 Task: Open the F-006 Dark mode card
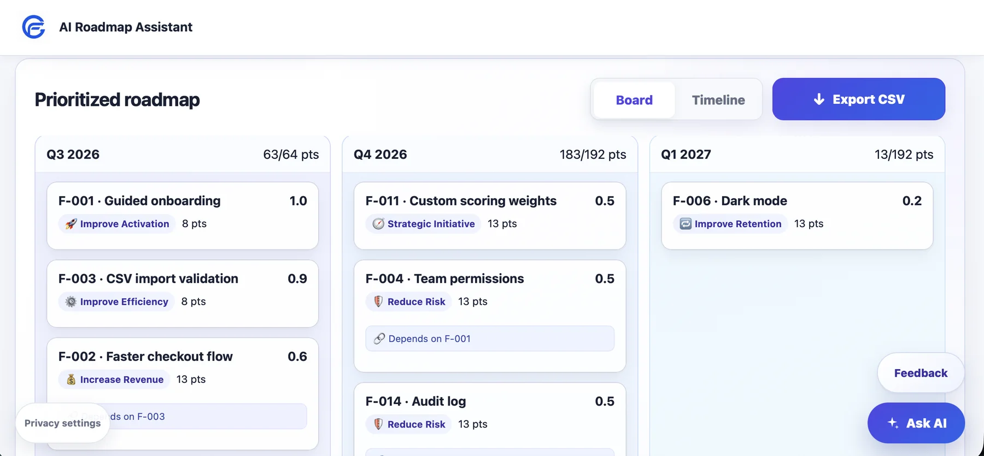[797, 216]
